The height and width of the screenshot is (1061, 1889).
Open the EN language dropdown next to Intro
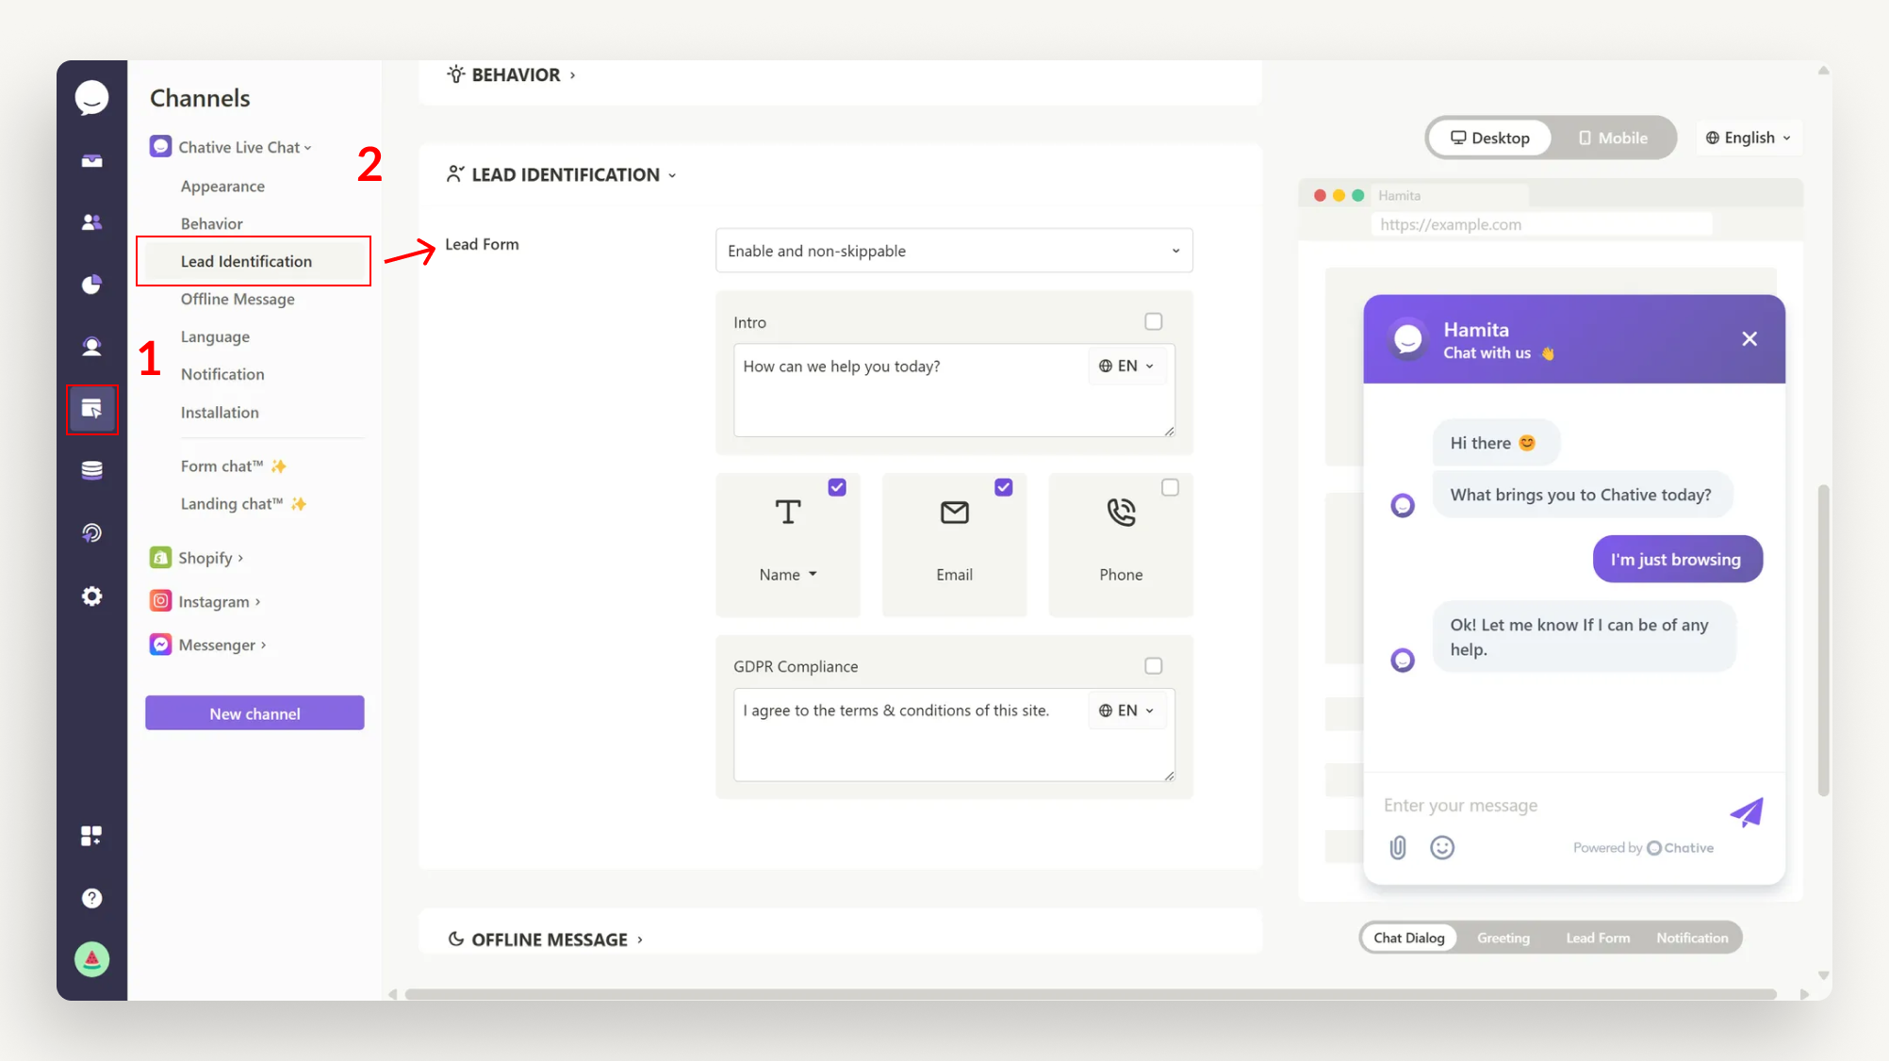1127,366
